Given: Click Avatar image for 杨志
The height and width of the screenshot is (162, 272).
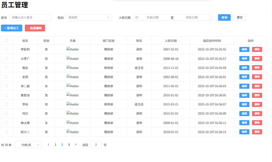Looking at the screenshot, I should [x=73, y=67].
